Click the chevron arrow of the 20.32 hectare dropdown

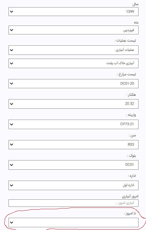tap(12, 104)
